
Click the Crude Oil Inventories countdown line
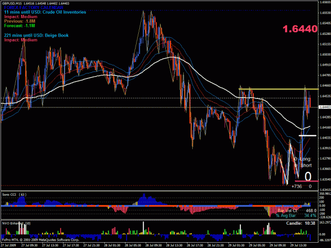45,12
